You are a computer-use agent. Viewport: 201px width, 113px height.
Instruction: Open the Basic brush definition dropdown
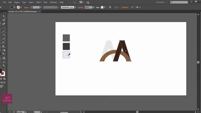[75, 8]
